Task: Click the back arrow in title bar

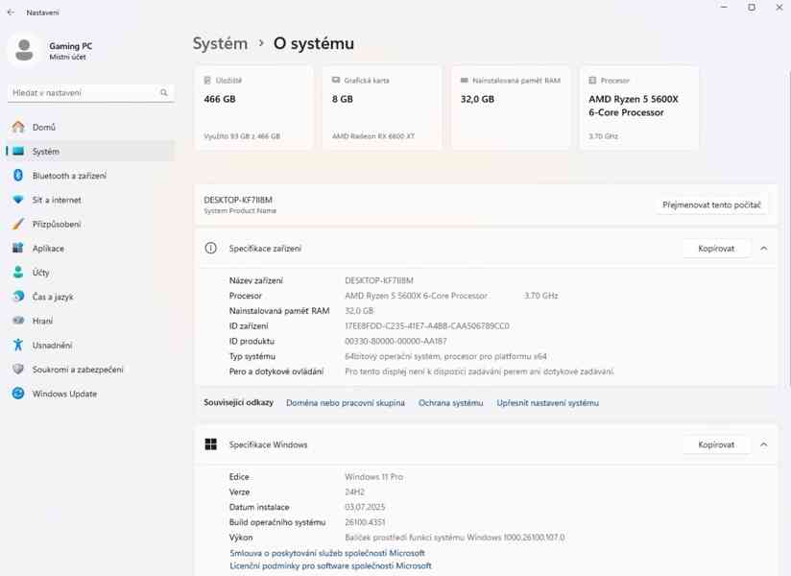Action: 12,12
